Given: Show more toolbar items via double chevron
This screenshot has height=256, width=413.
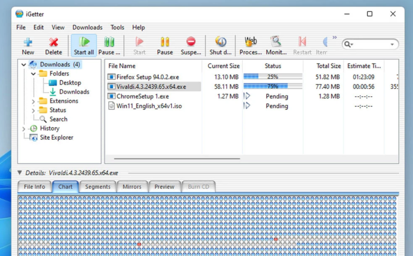Looking at the screenshot, I should pyautogui.click(x=334, y=38).
